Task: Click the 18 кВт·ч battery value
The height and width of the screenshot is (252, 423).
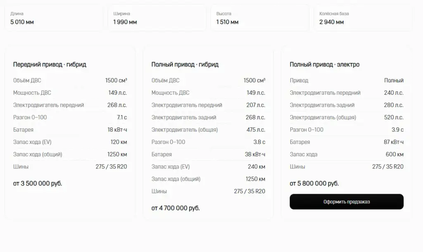Action: pyautogui.click(x=117, y=130)
